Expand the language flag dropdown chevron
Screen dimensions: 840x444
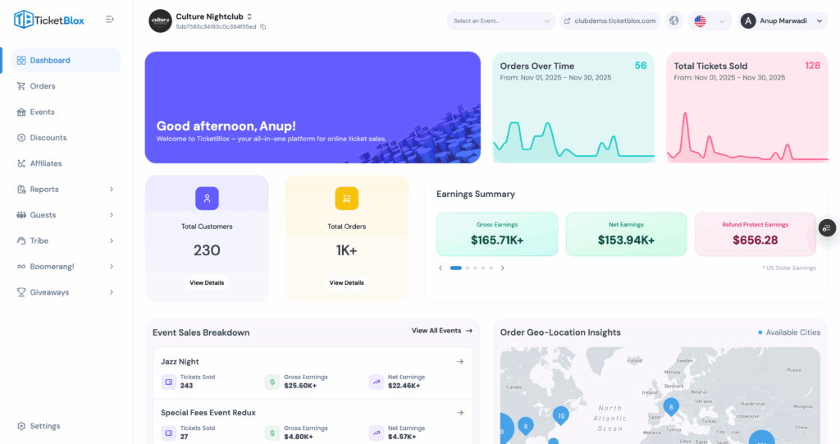(722, 21)
